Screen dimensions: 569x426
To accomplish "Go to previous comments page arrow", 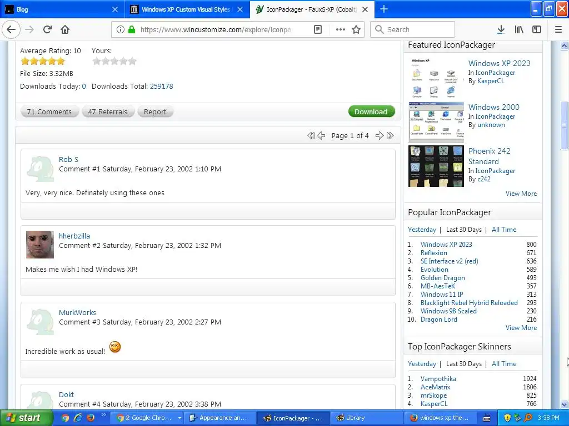I will pyautogui.click(x=321, y=135).
